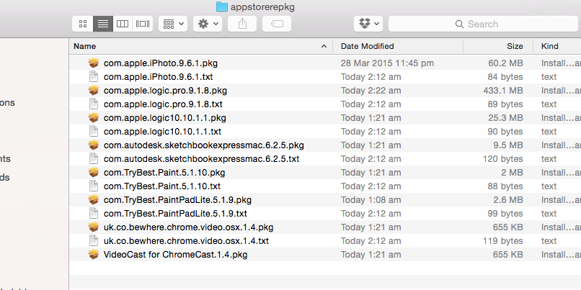Click the Today 1:08 am date cell
This screenshot has height=290, width=581.
371,200
